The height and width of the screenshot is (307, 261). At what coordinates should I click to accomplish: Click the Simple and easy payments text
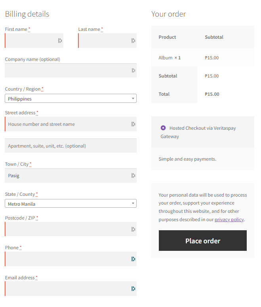click(x=187, y=159)
